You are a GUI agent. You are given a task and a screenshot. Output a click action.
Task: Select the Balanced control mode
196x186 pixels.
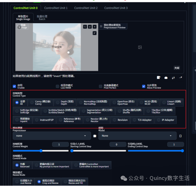coord(22,165)
